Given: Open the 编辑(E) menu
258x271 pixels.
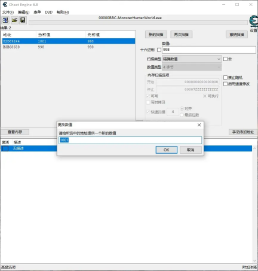Looking at the screenshot, I should pos(23,12).
